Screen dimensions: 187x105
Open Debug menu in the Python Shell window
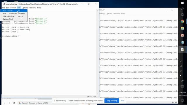pyautogui.click(x=102, y=14)
